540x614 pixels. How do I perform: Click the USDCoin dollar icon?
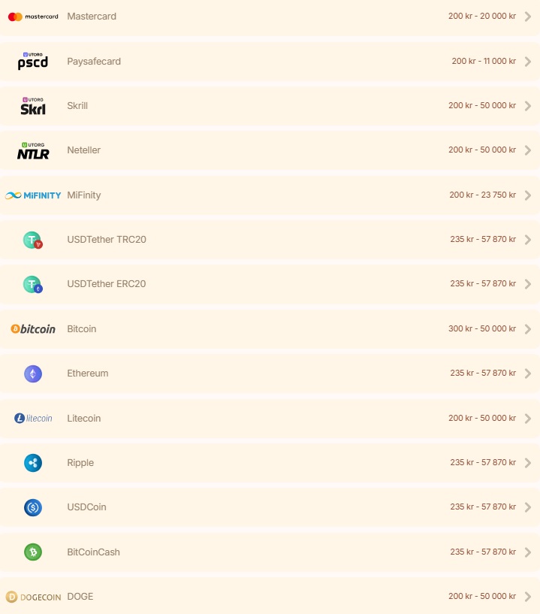(32, 507)
